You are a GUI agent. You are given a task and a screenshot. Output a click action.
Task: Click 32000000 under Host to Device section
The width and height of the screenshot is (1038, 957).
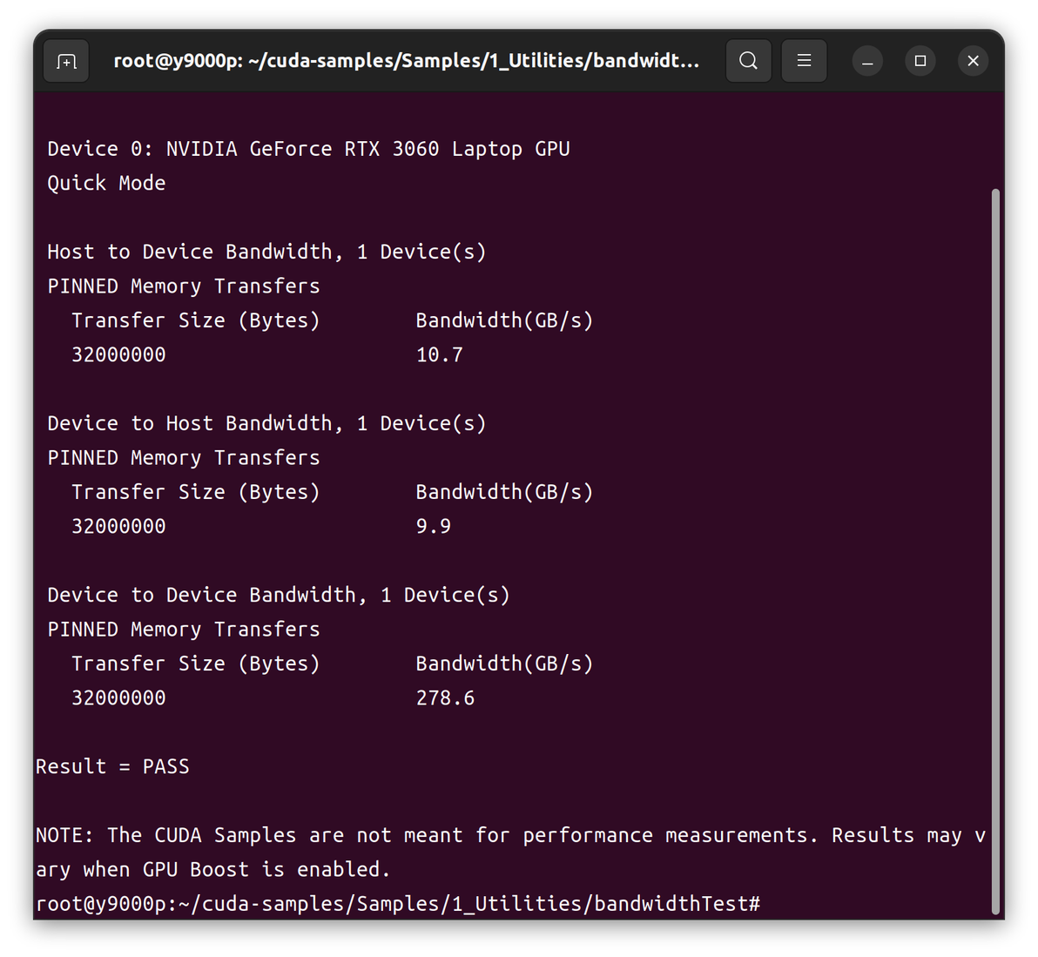tap(118, 354)
